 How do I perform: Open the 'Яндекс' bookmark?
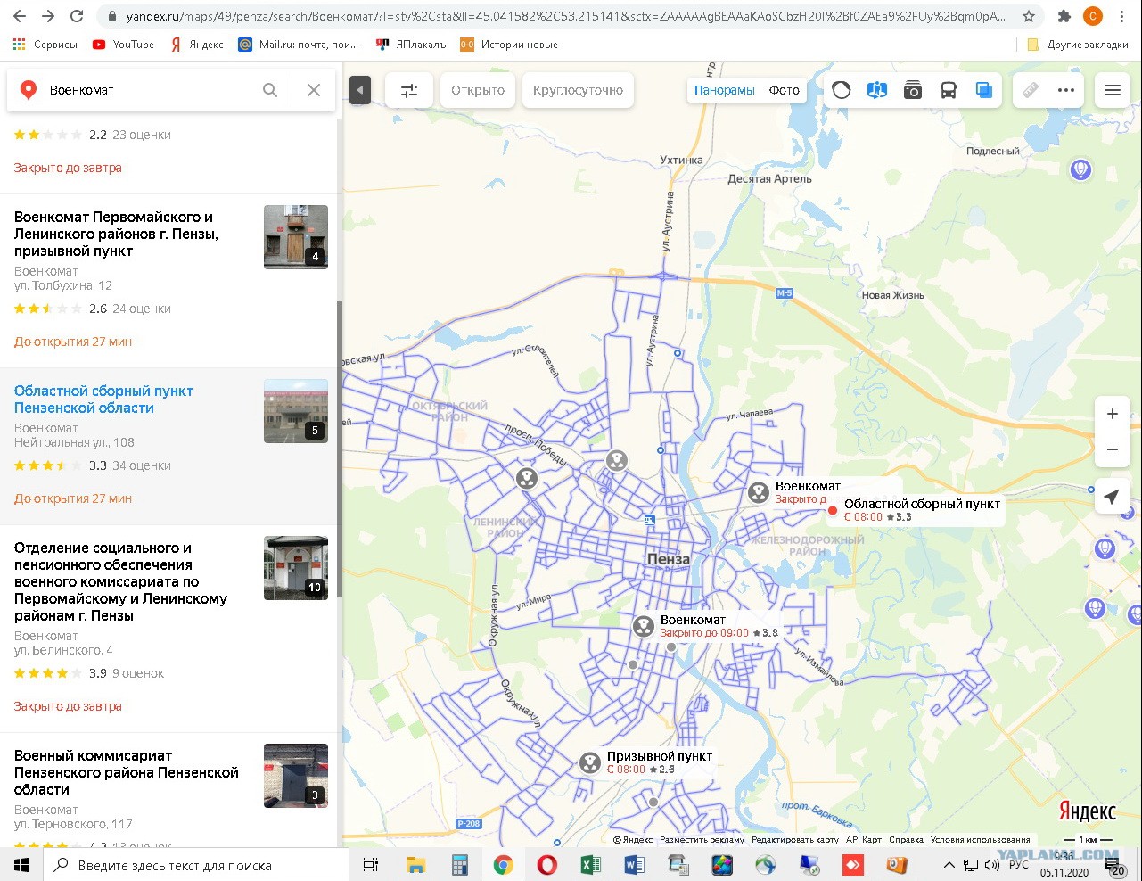point(197,45)
